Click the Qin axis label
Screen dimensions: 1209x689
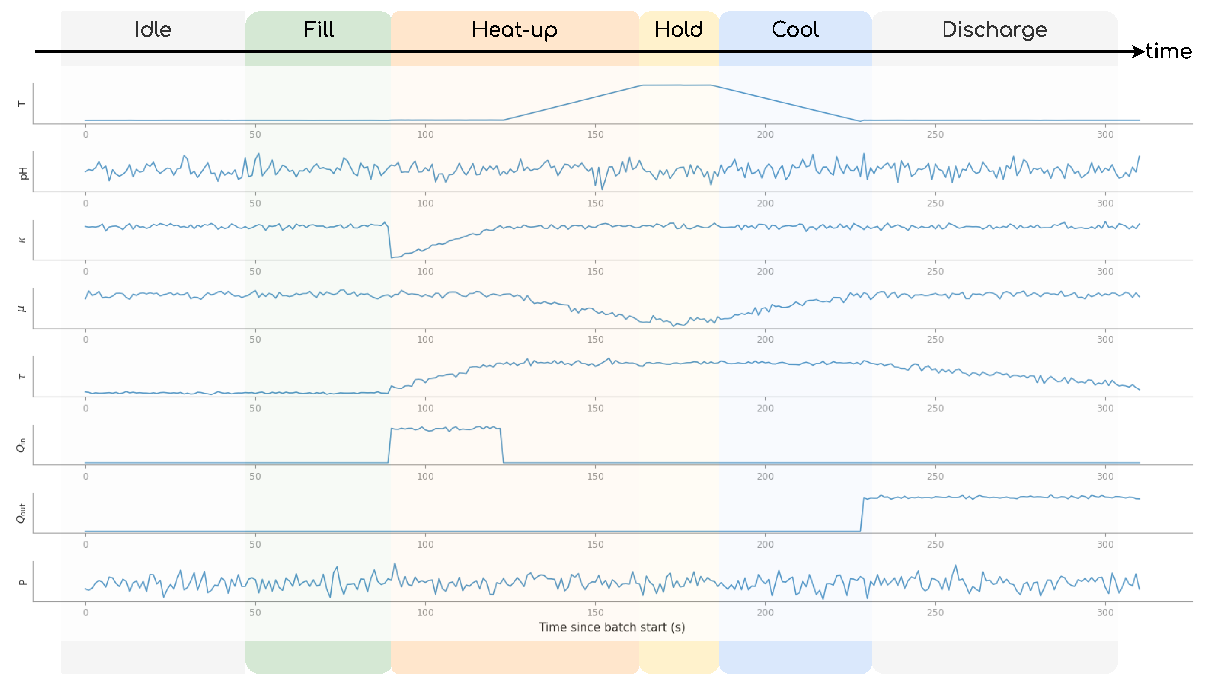[x=21, y=445]
